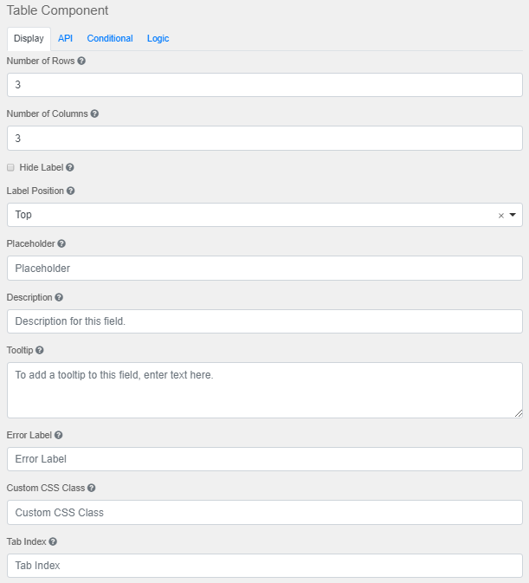Click the Custom CSS Class help icon
The width and height of the screenshot is (529, 583).
click(x=91, y=488)
